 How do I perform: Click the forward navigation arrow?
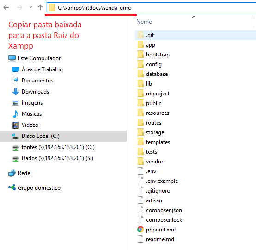(20, 7)
